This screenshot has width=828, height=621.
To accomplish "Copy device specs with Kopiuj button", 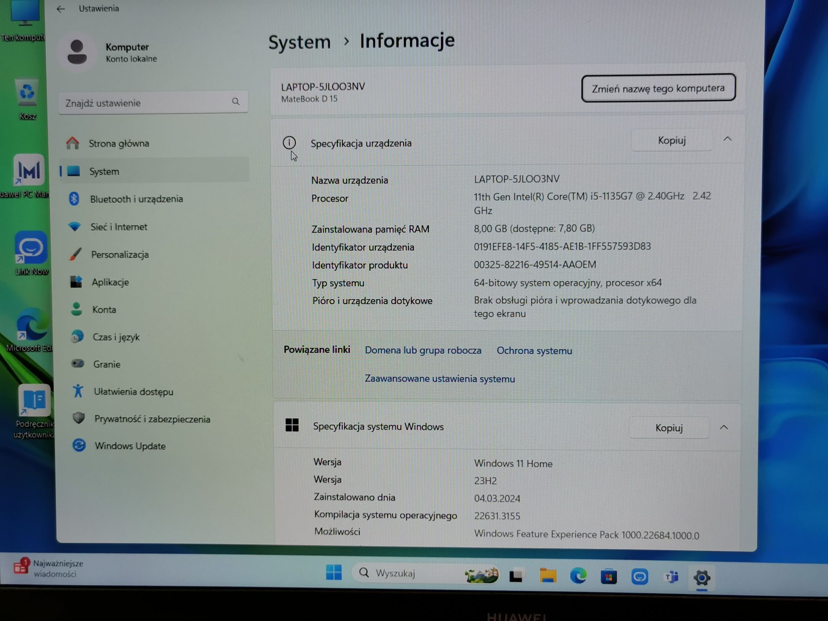I will point(672,140).
